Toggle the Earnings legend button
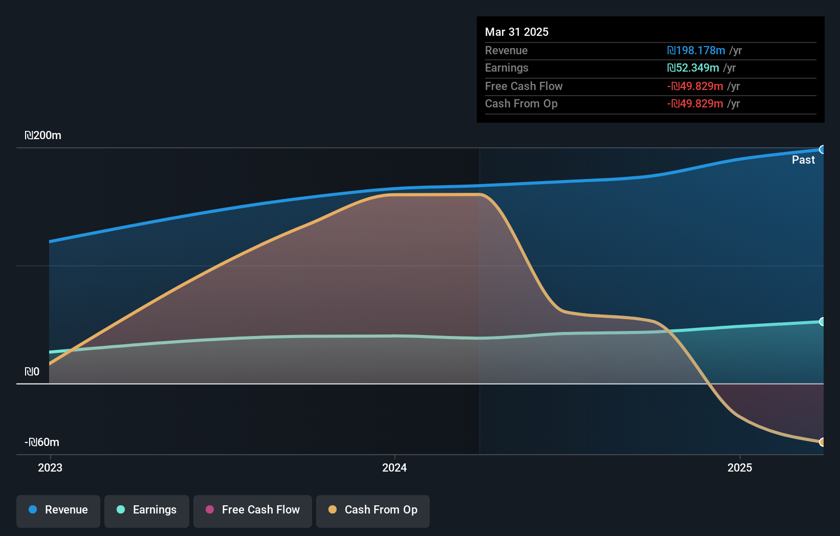The image size is (840, 536). tap(147, 511)
